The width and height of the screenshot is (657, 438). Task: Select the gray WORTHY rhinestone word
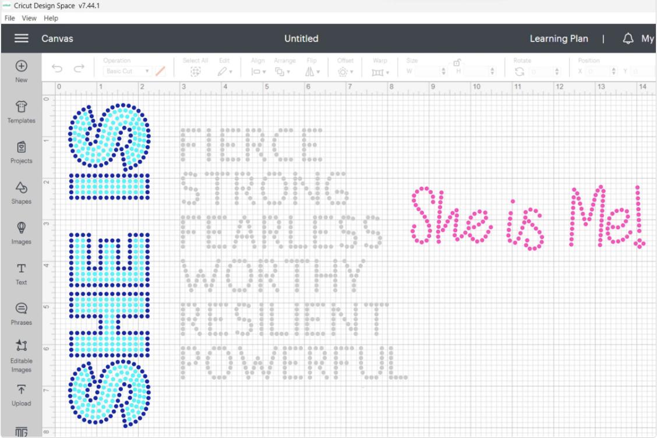tap(273, 275)
